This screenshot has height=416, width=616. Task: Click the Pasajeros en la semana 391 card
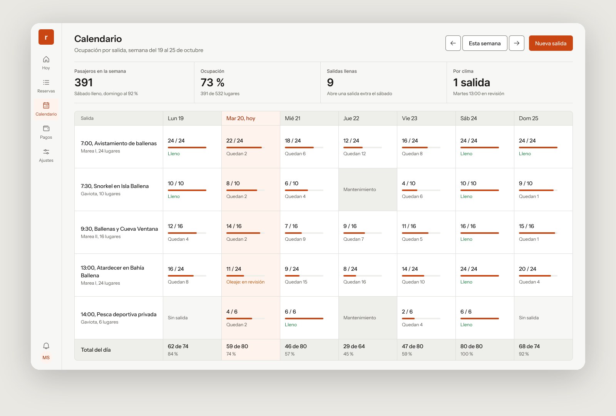pyautogui.click(x=134, y=82)
